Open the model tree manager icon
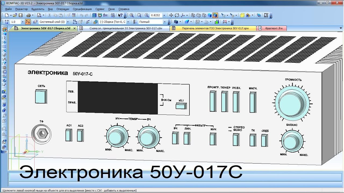 pos(94,15)
